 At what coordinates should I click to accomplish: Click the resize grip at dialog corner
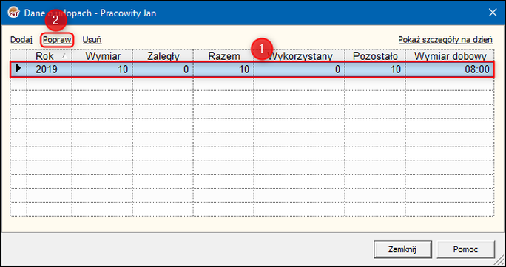click(500, 260)
